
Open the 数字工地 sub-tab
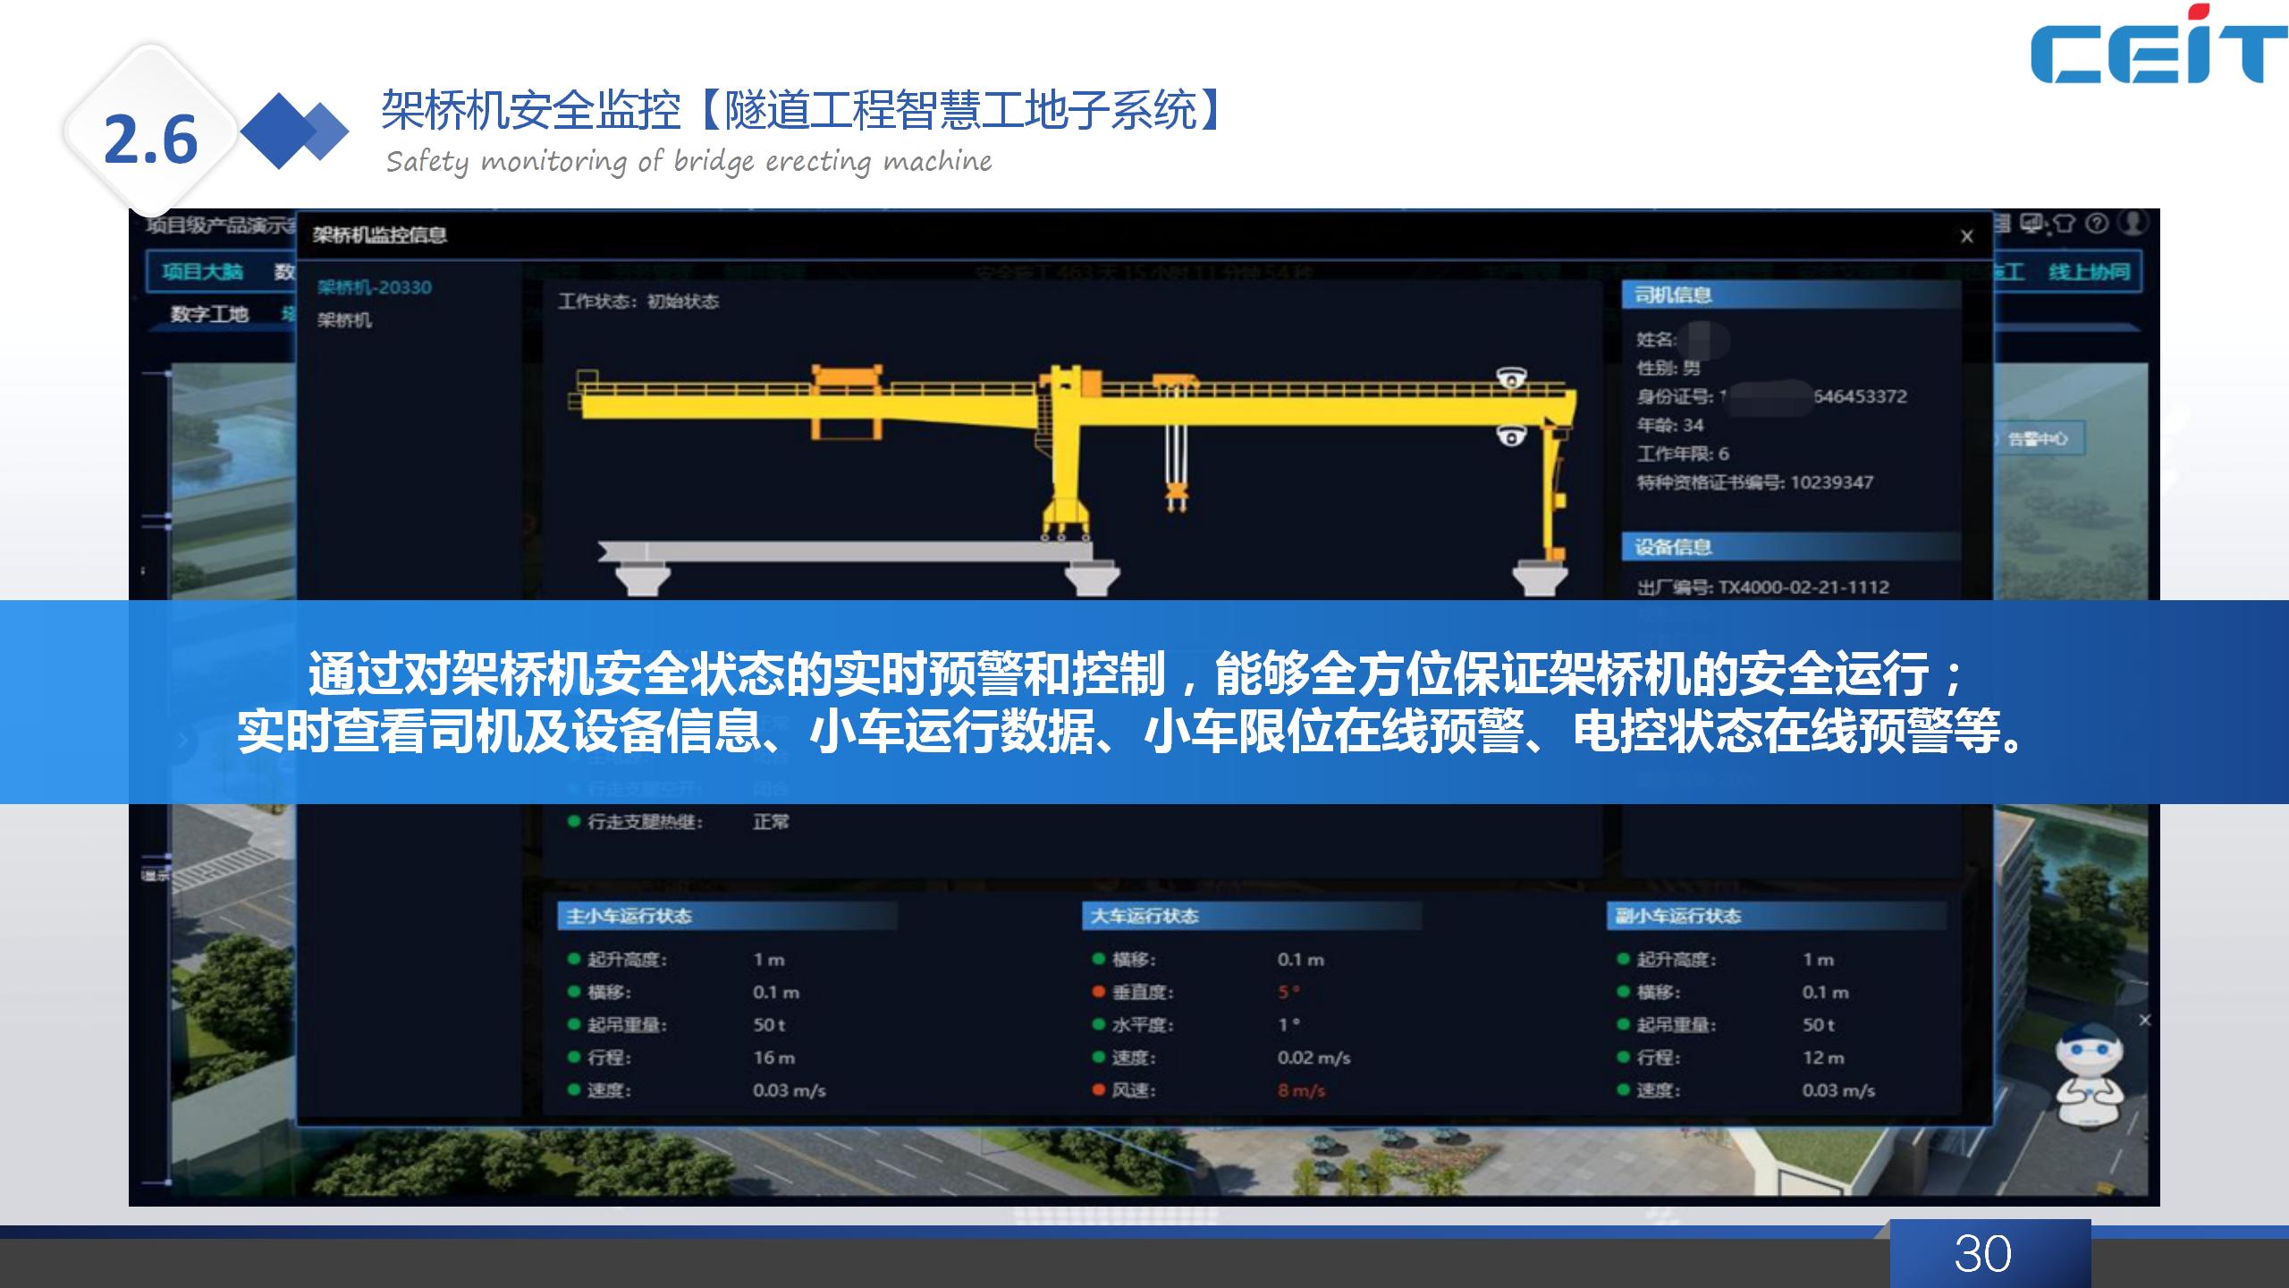(209, 314)
